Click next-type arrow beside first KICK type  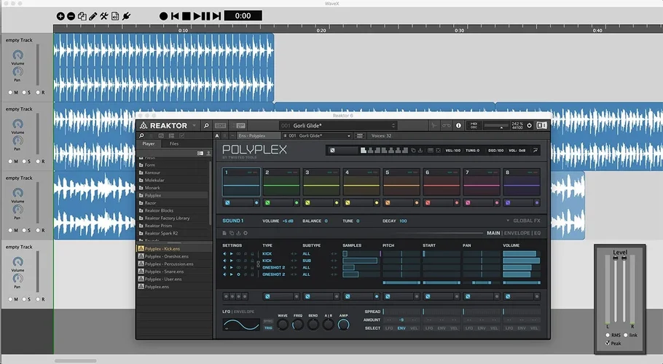pyautogui.click(x=296, y=254)
